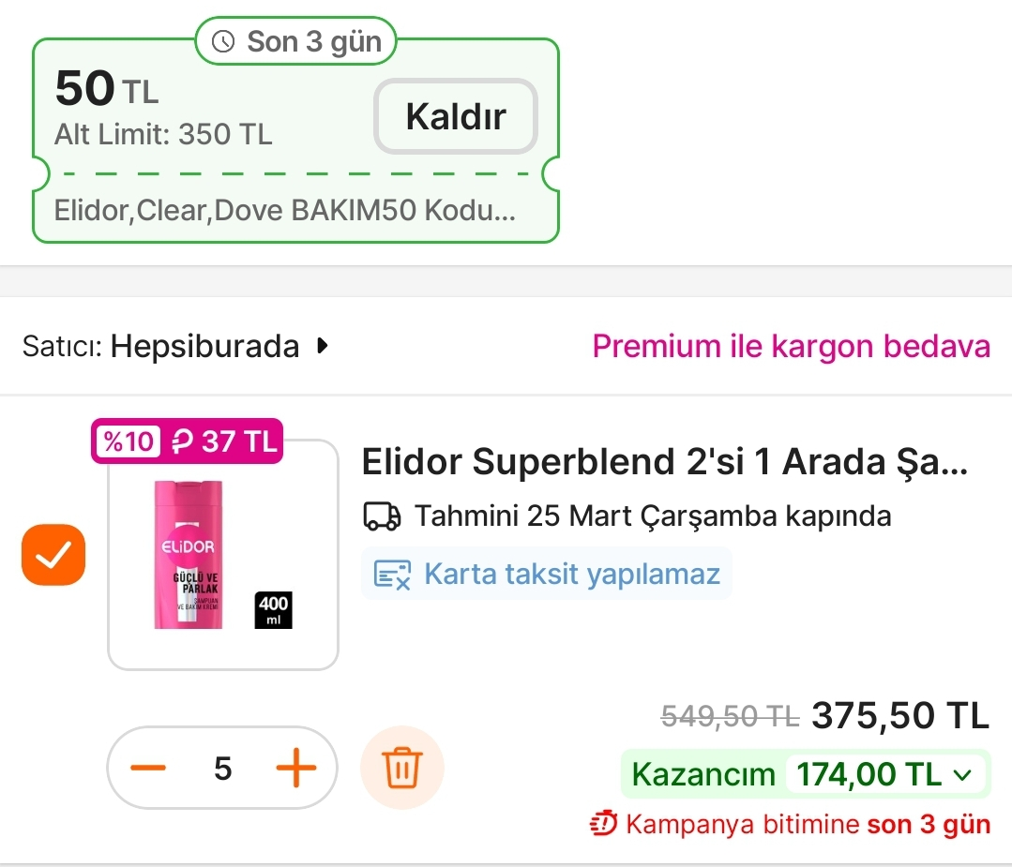Click the 400 ml size label
The image size is (1012, 867).
[273, 609]
